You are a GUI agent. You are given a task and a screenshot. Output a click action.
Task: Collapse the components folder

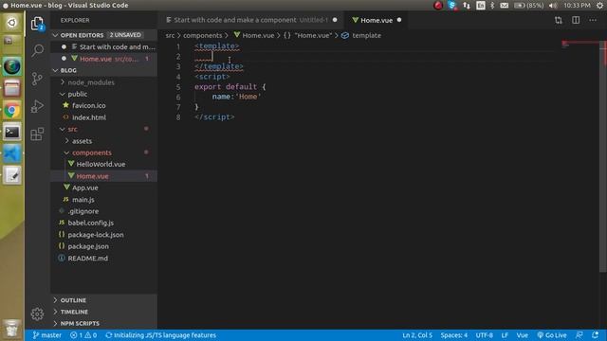(103, 153)
